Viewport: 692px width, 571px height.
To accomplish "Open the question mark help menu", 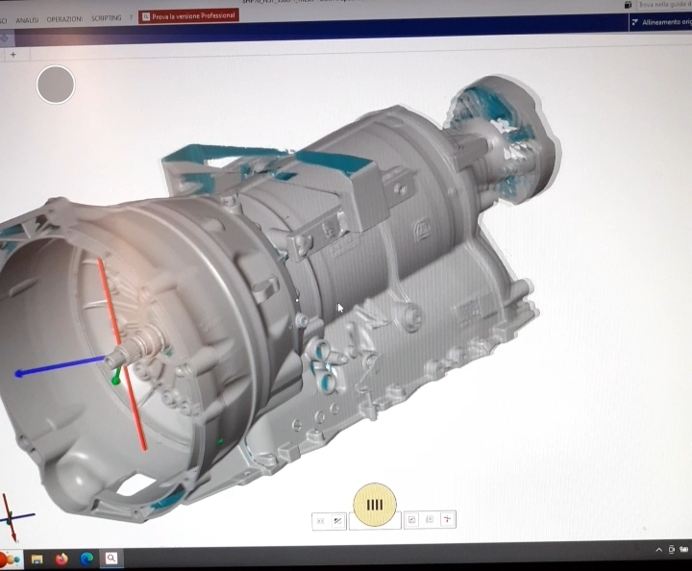I will click(131, 17).
